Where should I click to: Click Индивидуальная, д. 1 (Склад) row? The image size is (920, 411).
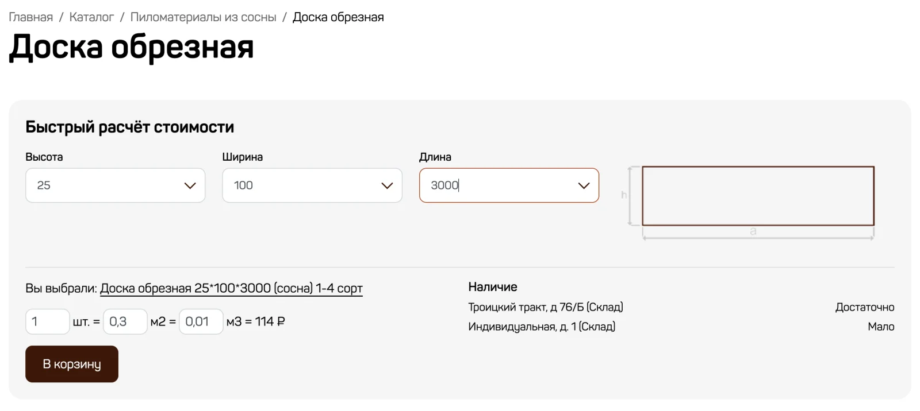(681, 327)
